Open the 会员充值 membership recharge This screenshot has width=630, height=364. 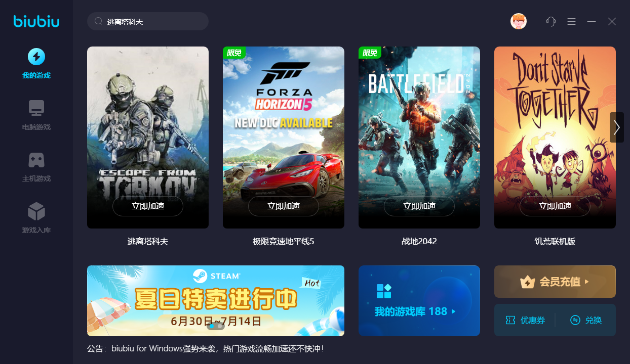point(555,282)
